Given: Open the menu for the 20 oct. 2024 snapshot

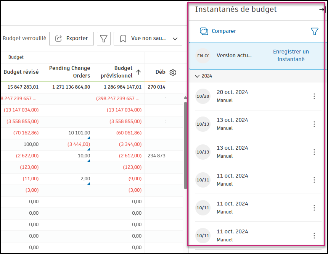Looking at the screenshot, I should coord(314,96).
